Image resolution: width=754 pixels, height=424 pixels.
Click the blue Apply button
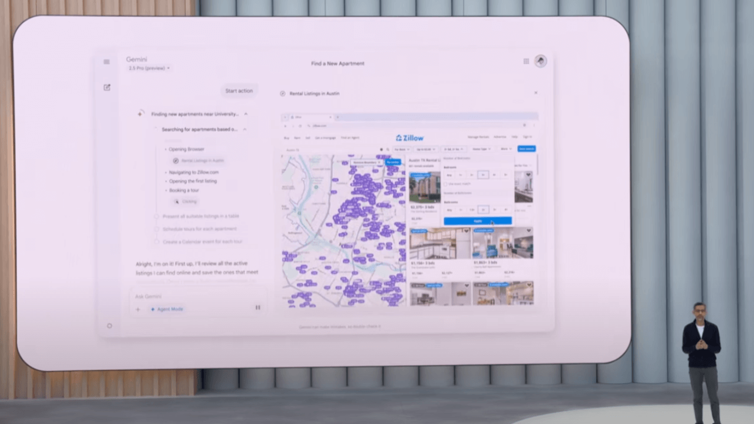click(x=478, y=221)
